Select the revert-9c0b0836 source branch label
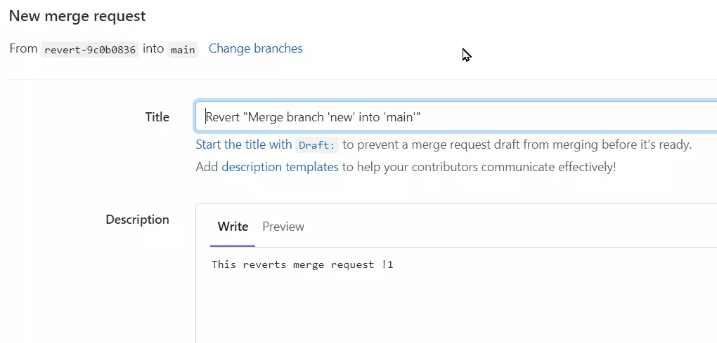Image resolution: width=717 pixels, height=343 pixels. [x=90, y=50]
